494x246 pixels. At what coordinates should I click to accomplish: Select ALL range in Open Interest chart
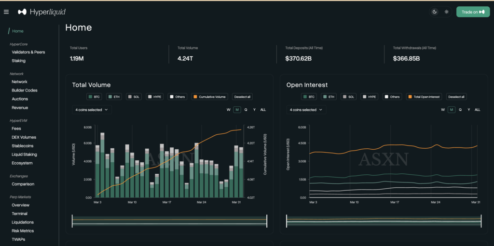pyautogui.click(x=477, y=110)
